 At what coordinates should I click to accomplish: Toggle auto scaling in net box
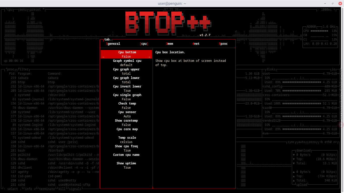coord(301,142)
